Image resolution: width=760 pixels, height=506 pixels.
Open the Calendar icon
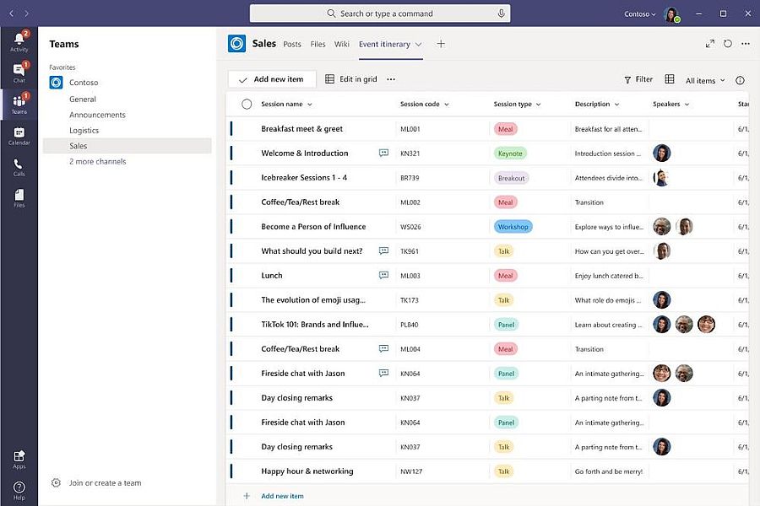(19, 135)
